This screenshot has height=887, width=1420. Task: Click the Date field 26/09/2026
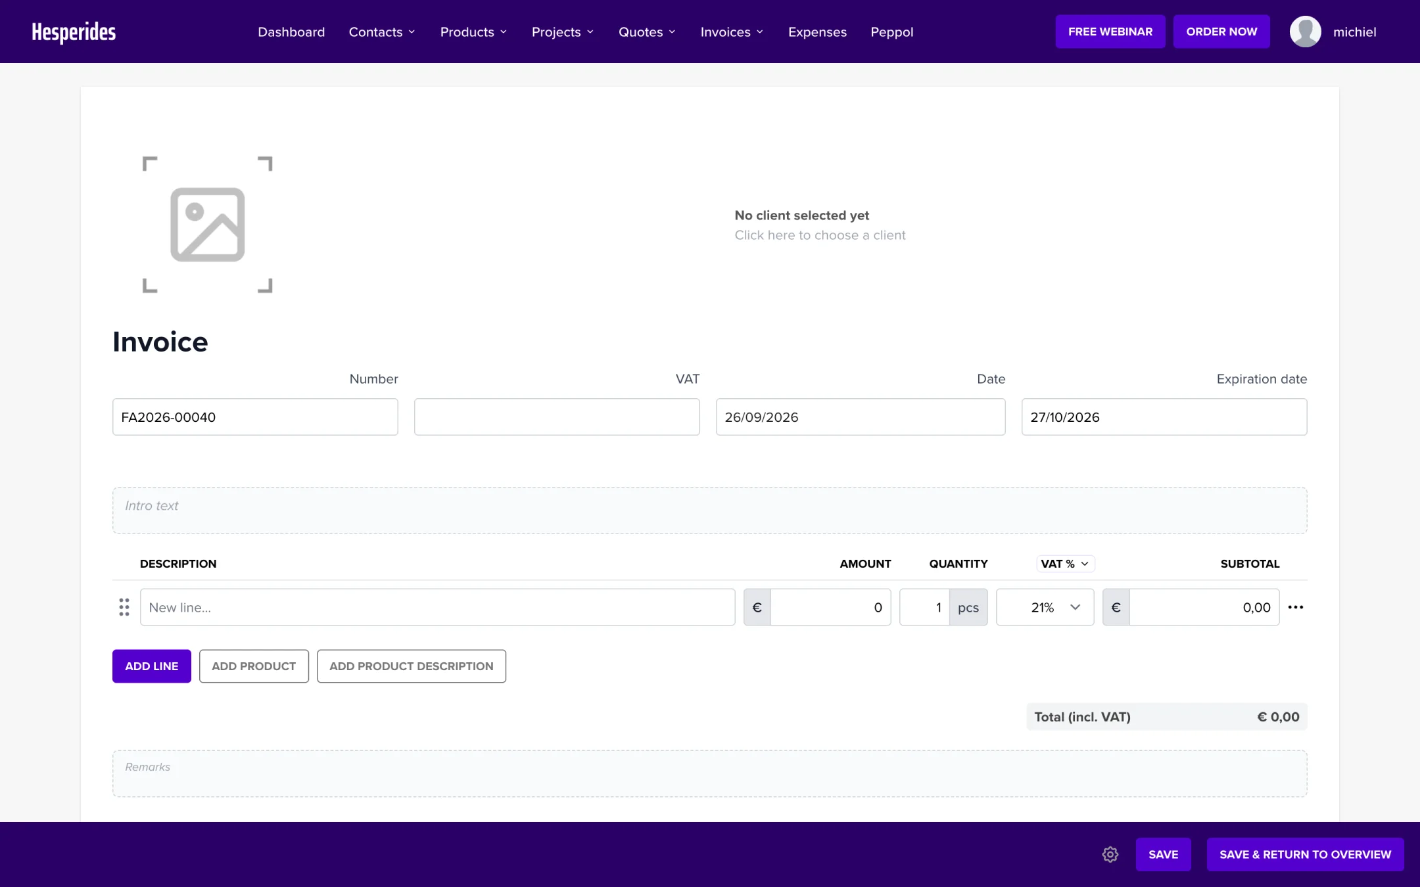(861, 417)
